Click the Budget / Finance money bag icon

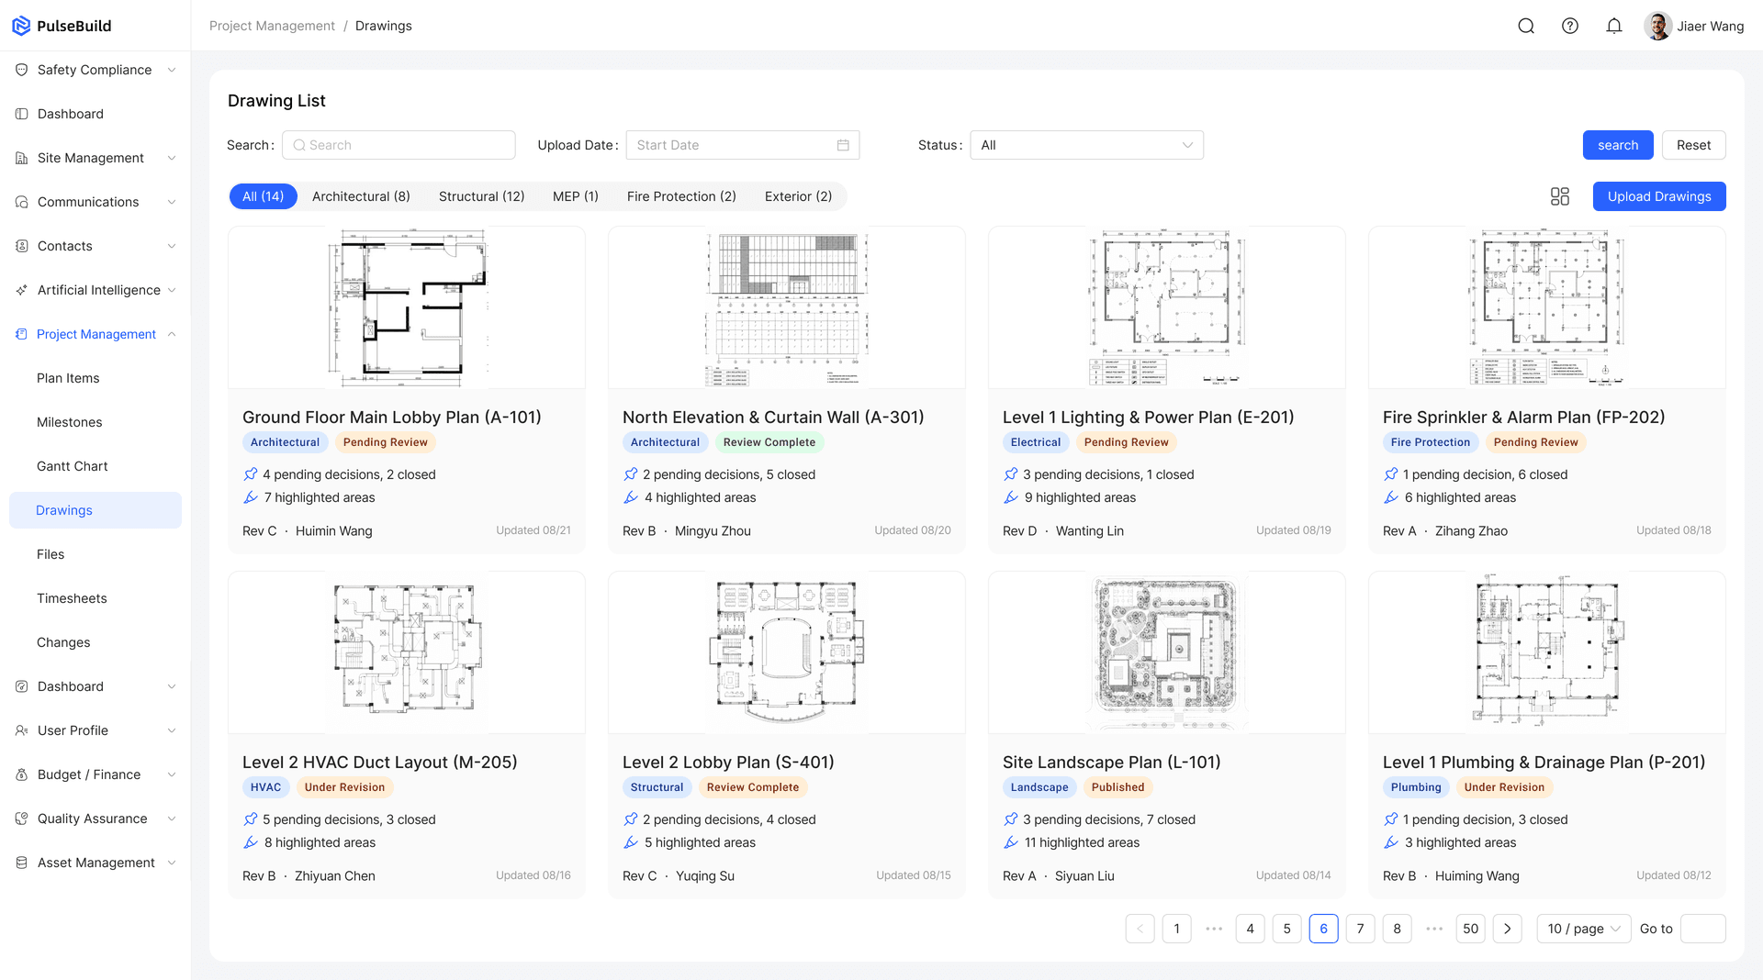21,774
